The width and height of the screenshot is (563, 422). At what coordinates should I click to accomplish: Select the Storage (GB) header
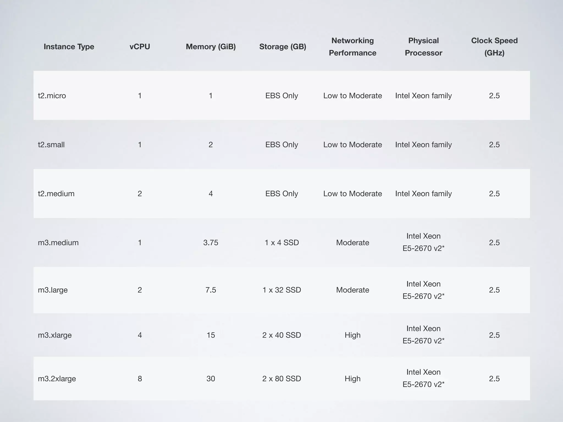pos(283,47)
